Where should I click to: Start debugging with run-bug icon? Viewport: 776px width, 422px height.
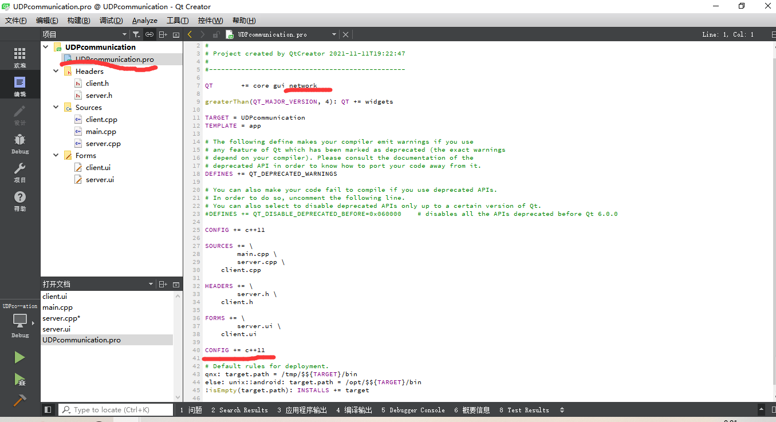pos(20,379)
